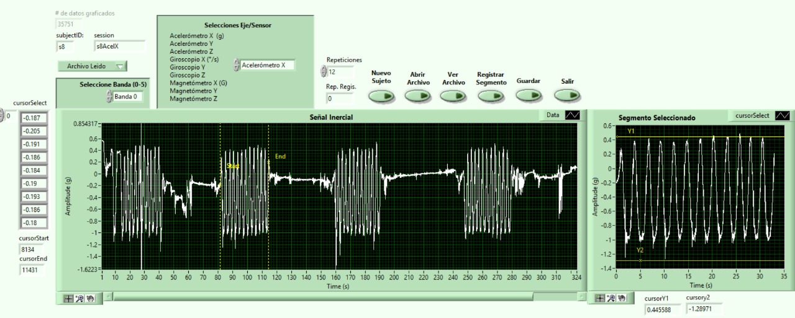
Task: Click the green Abrir Archivo oval button
Action: click(417, 95)
